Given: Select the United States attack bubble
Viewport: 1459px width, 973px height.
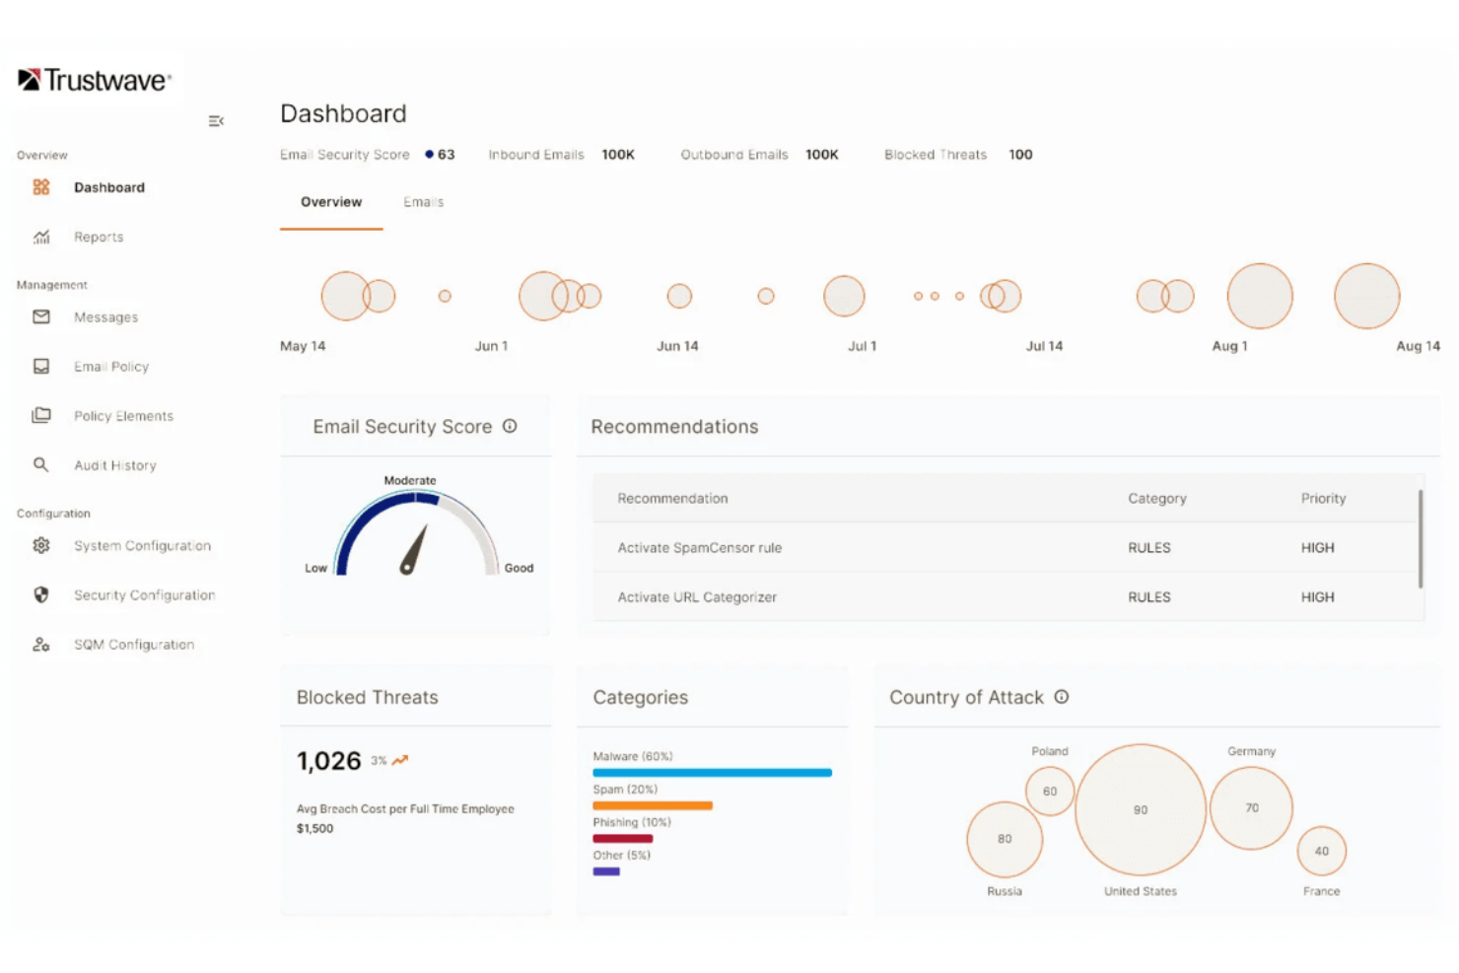Looking at the screenshot, I should click(1140, 809).
